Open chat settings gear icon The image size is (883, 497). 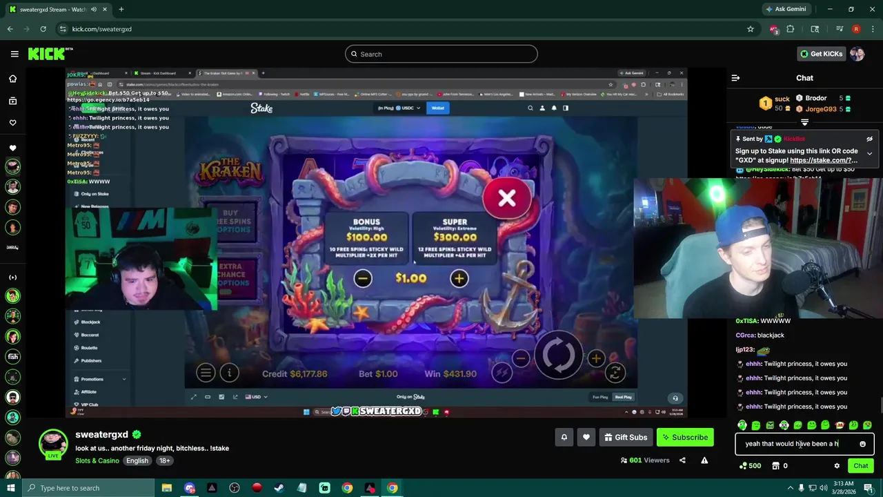pyautogui.click(x=837, y=466)
